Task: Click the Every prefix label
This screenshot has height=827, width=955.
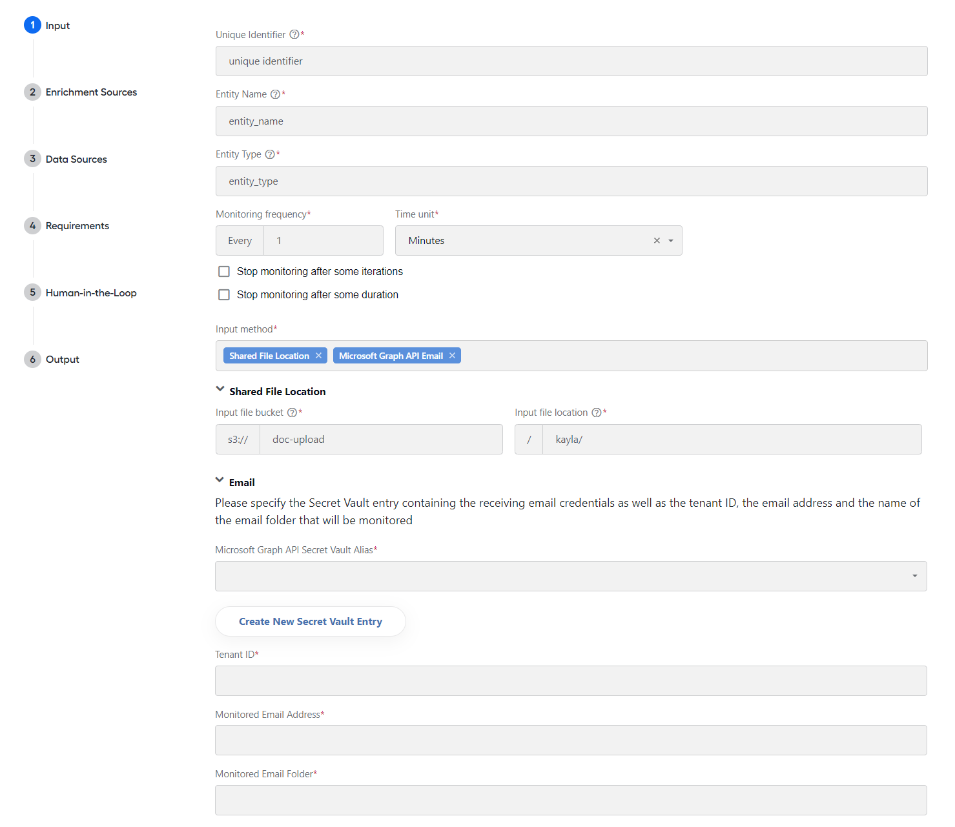Action: click(240, 241)
